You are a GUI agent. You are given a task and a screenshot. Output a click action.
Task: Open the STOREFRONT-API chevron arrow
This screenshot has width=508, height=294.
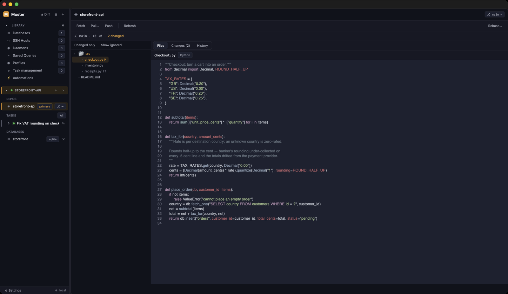63,90
